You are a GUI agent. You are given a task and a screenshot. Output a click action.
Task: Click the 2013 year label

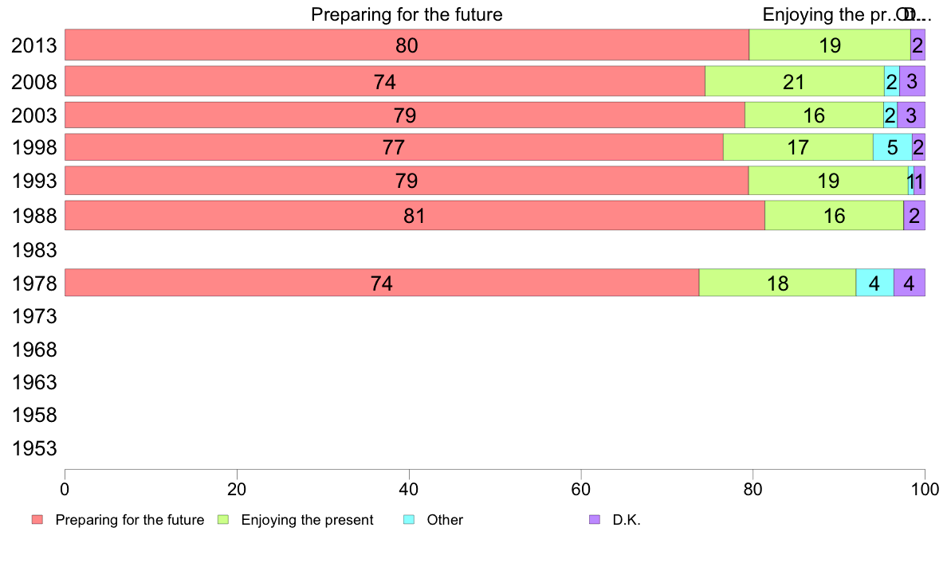tap(33, 46)
